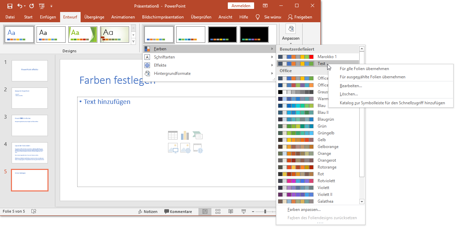This screenshot has width=458, height=227.
Task: Select the second white variant thumbnail
Action: point(191,35)
